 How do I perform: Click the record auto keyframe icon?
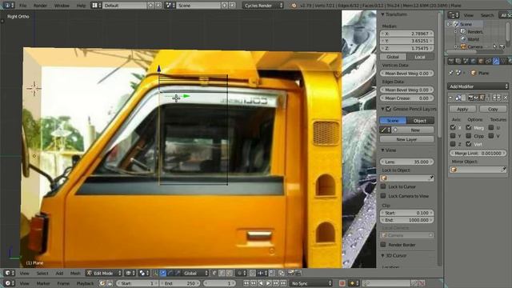pyautogui.click(x=342, y=283)
